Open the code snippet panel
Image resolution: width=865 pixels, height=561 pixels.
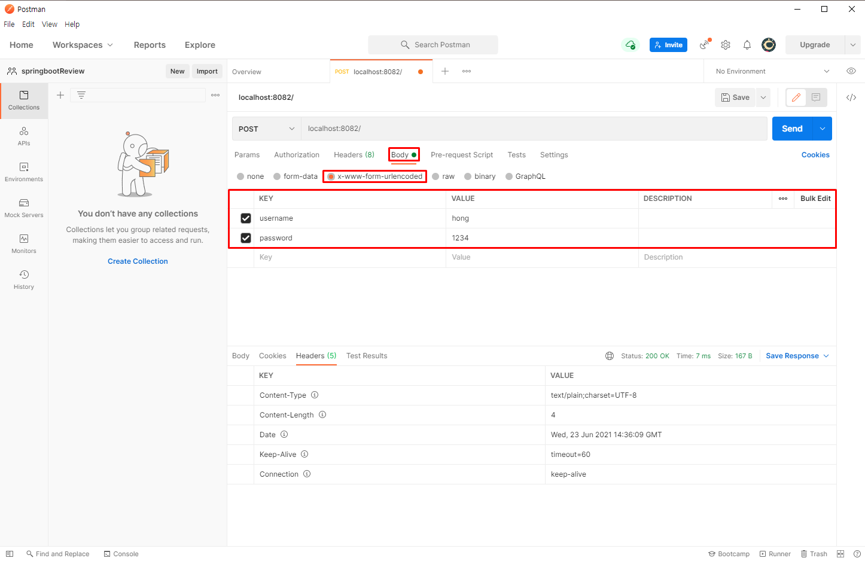coord(851,97)
